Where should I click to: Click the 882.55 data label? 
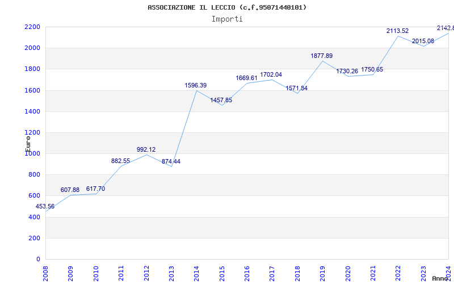pos(120,161)
